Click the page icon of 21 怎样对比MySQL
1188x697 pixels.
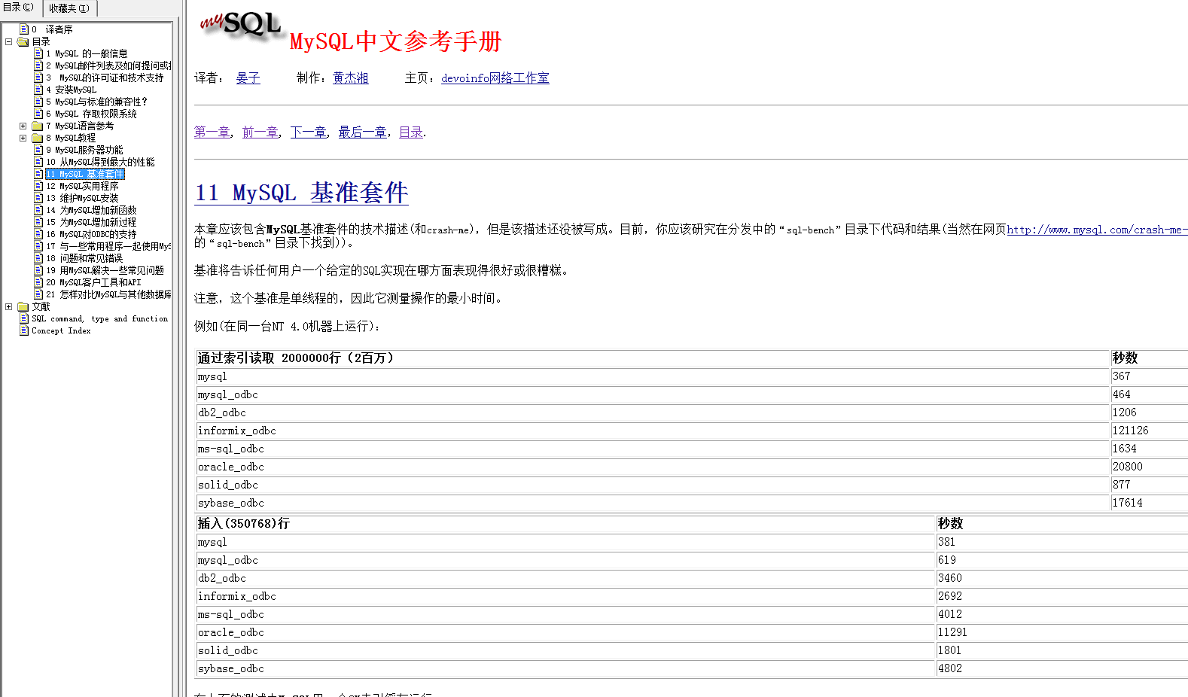click(38, 294)
